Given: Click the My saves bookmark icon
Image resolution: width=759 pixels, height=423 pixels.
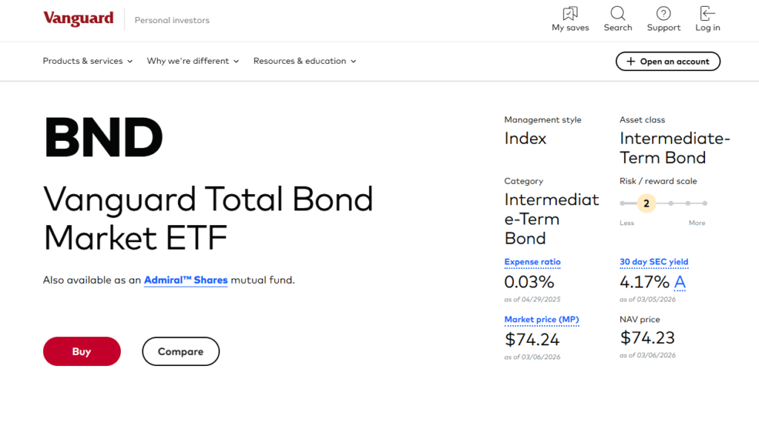Looking at the screenshot, I should coord(570,13).
